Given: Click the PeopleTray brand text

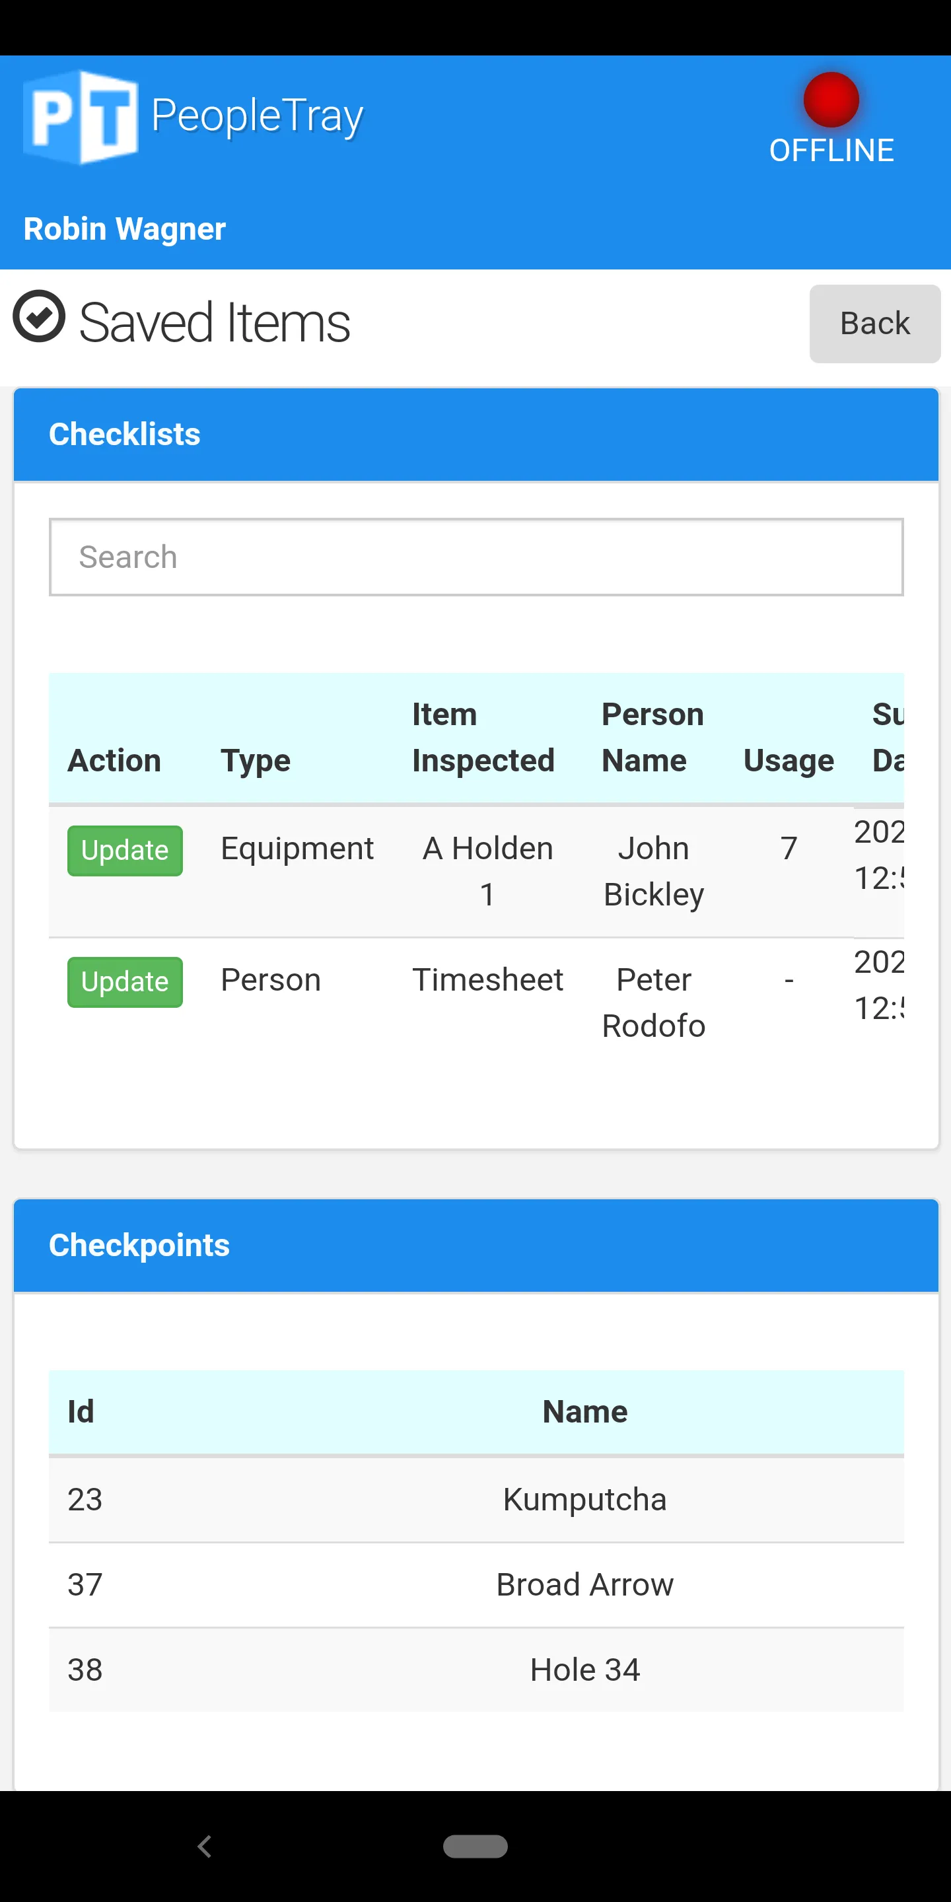Looking at the screenshot, I should [258, 116].
